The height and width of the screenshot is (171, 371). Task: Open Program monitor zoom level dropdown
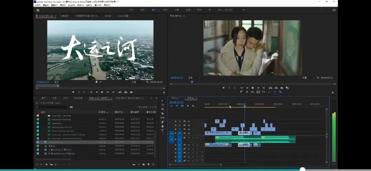click(x=195, y=78)
